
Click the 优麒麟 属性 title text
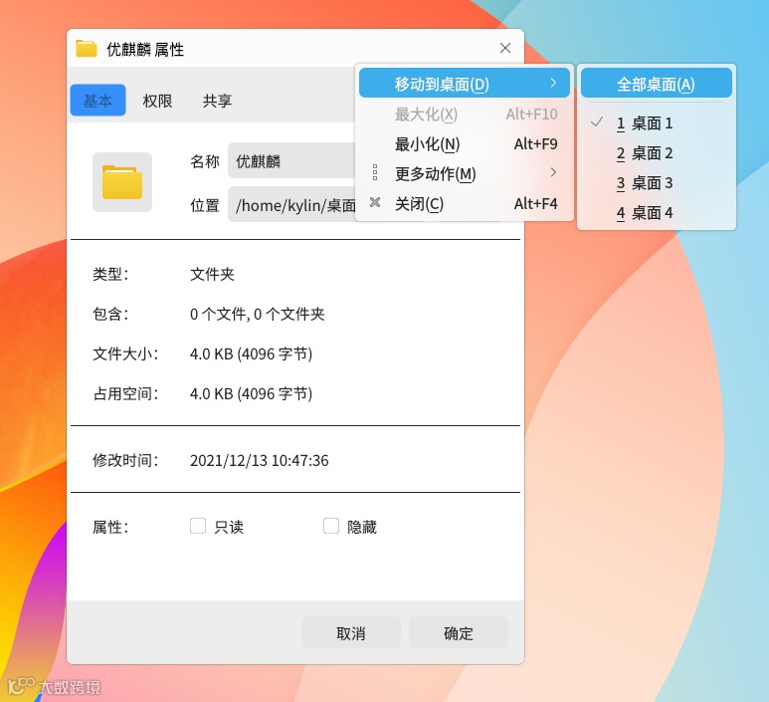[x=145, y=49]
